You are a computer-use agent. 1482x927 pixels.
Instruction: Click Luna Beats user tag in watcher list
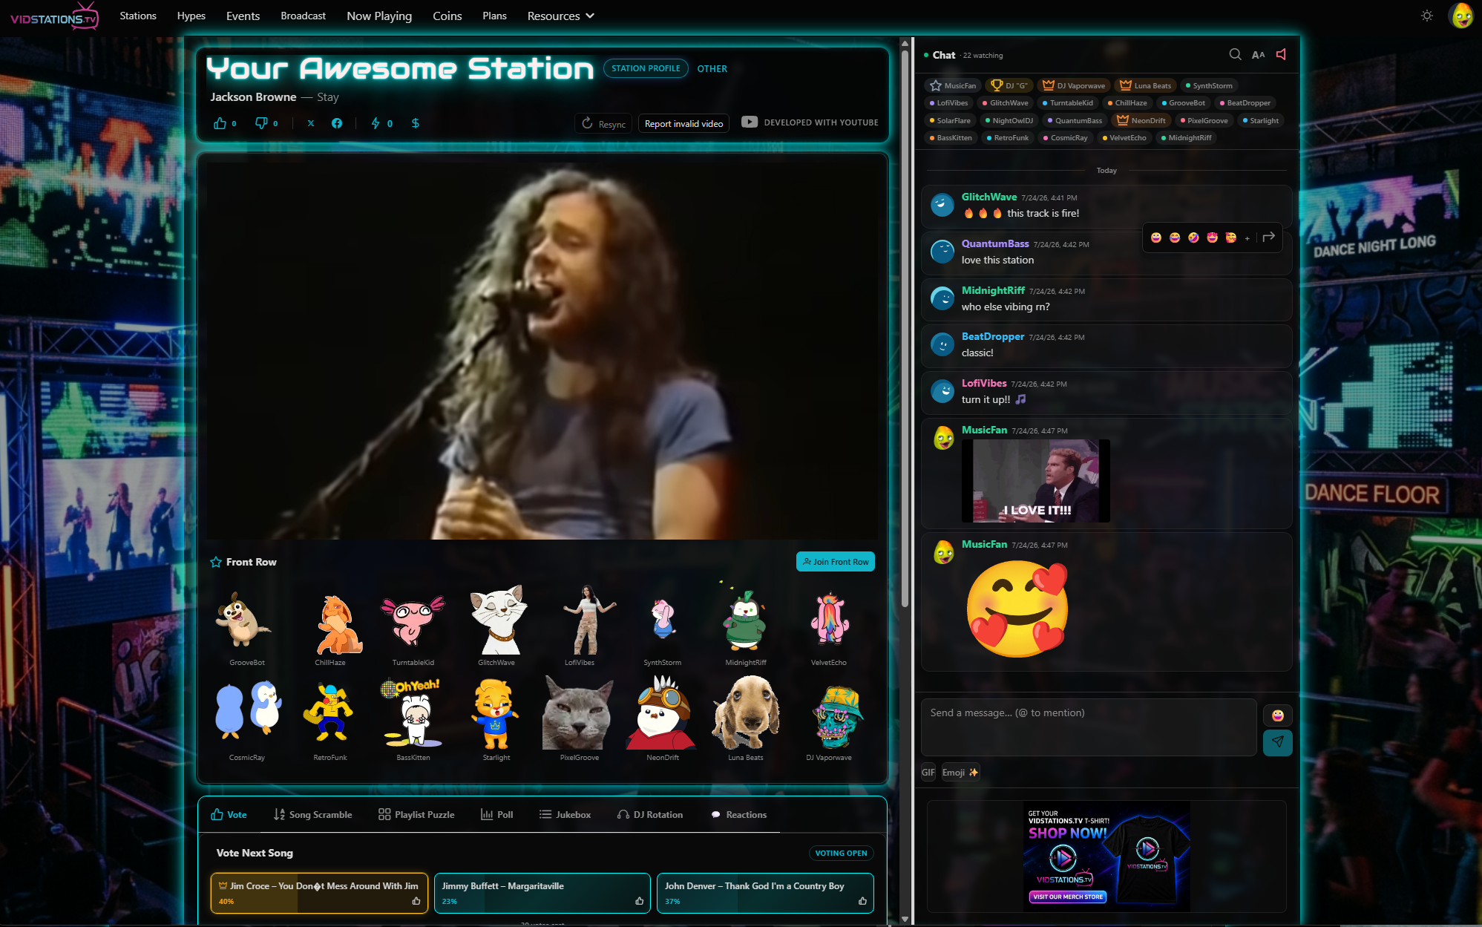click(1145, 85)
